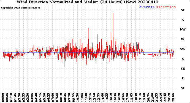Click the 03:30 time axis label
Image resolution: width=190 pixels, height=103 pixels.
(28, 98)
